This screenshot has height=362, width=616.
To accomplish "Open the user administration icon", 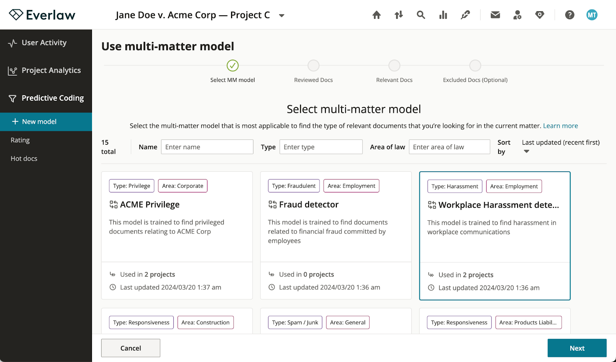I will (x=517, y=15).
